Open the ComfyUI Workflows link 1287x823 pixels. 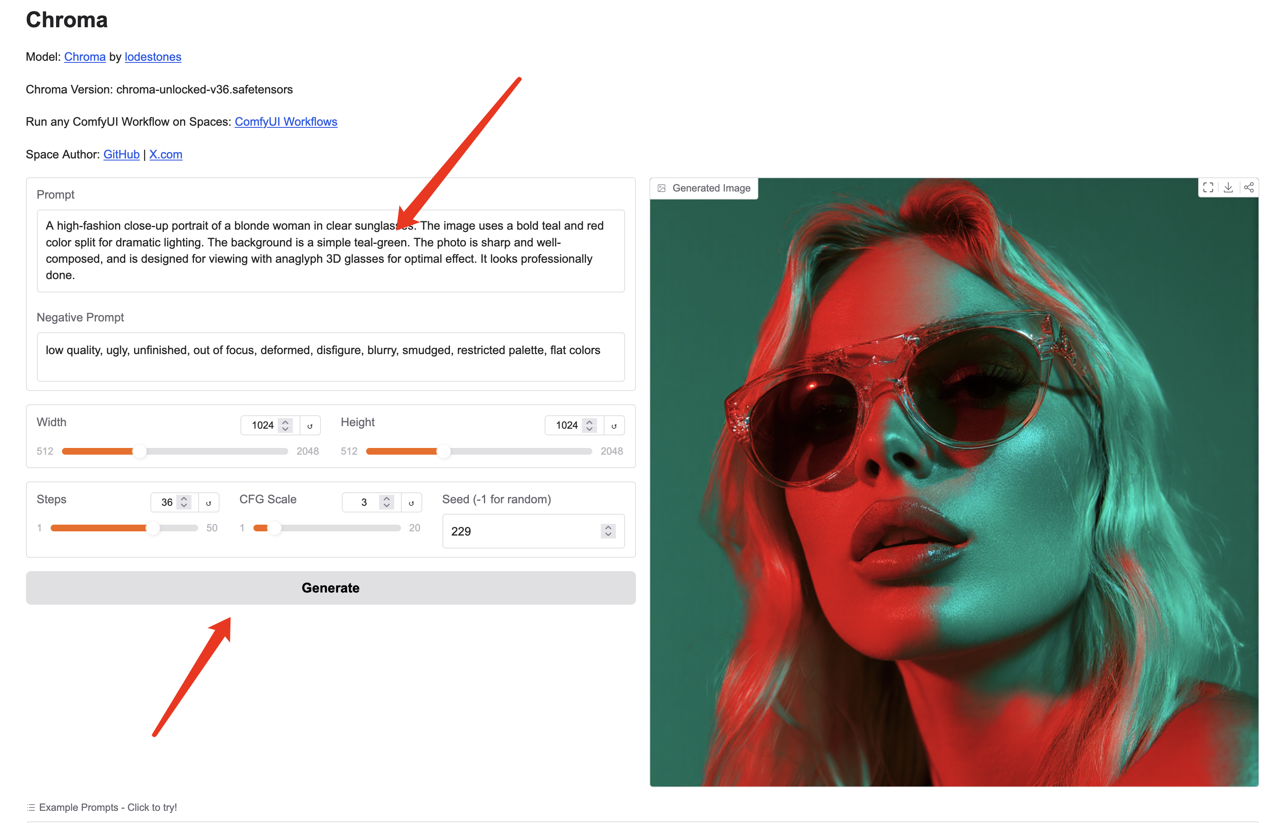(286, 122)
